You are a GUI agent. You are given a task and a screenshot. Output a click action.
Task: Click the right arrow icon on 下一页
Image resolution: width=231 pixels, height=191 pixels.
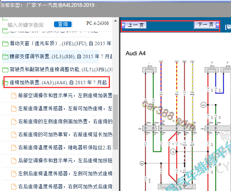pos(218,24)
